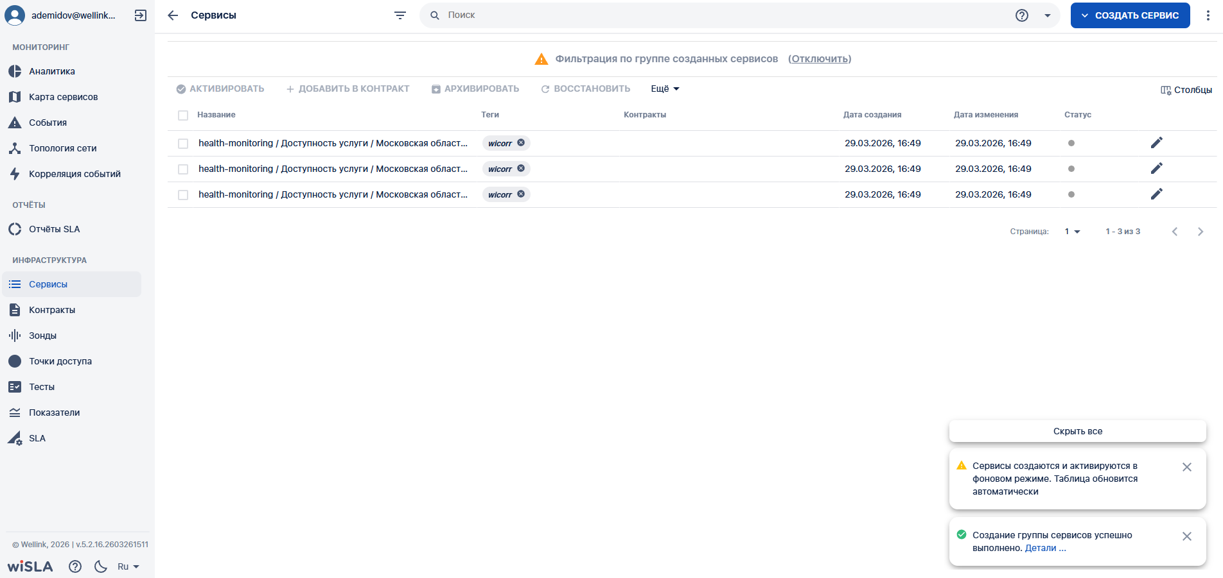Click the Активировать toolbar button
The width and height of the screenshot is (1223, 578).
coord(220,89)
